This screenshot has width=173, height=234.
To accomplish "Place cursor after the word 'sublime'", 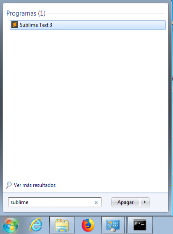I will click(29, 202).
